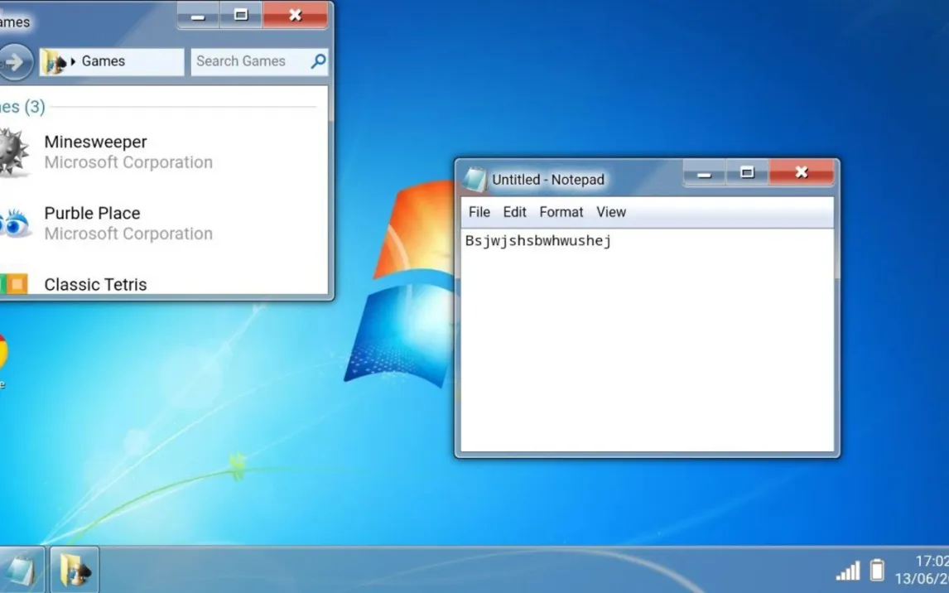949x593 pixels.
Task: Open the Notepad taskbar icon
Action: [x=21, y=570]
